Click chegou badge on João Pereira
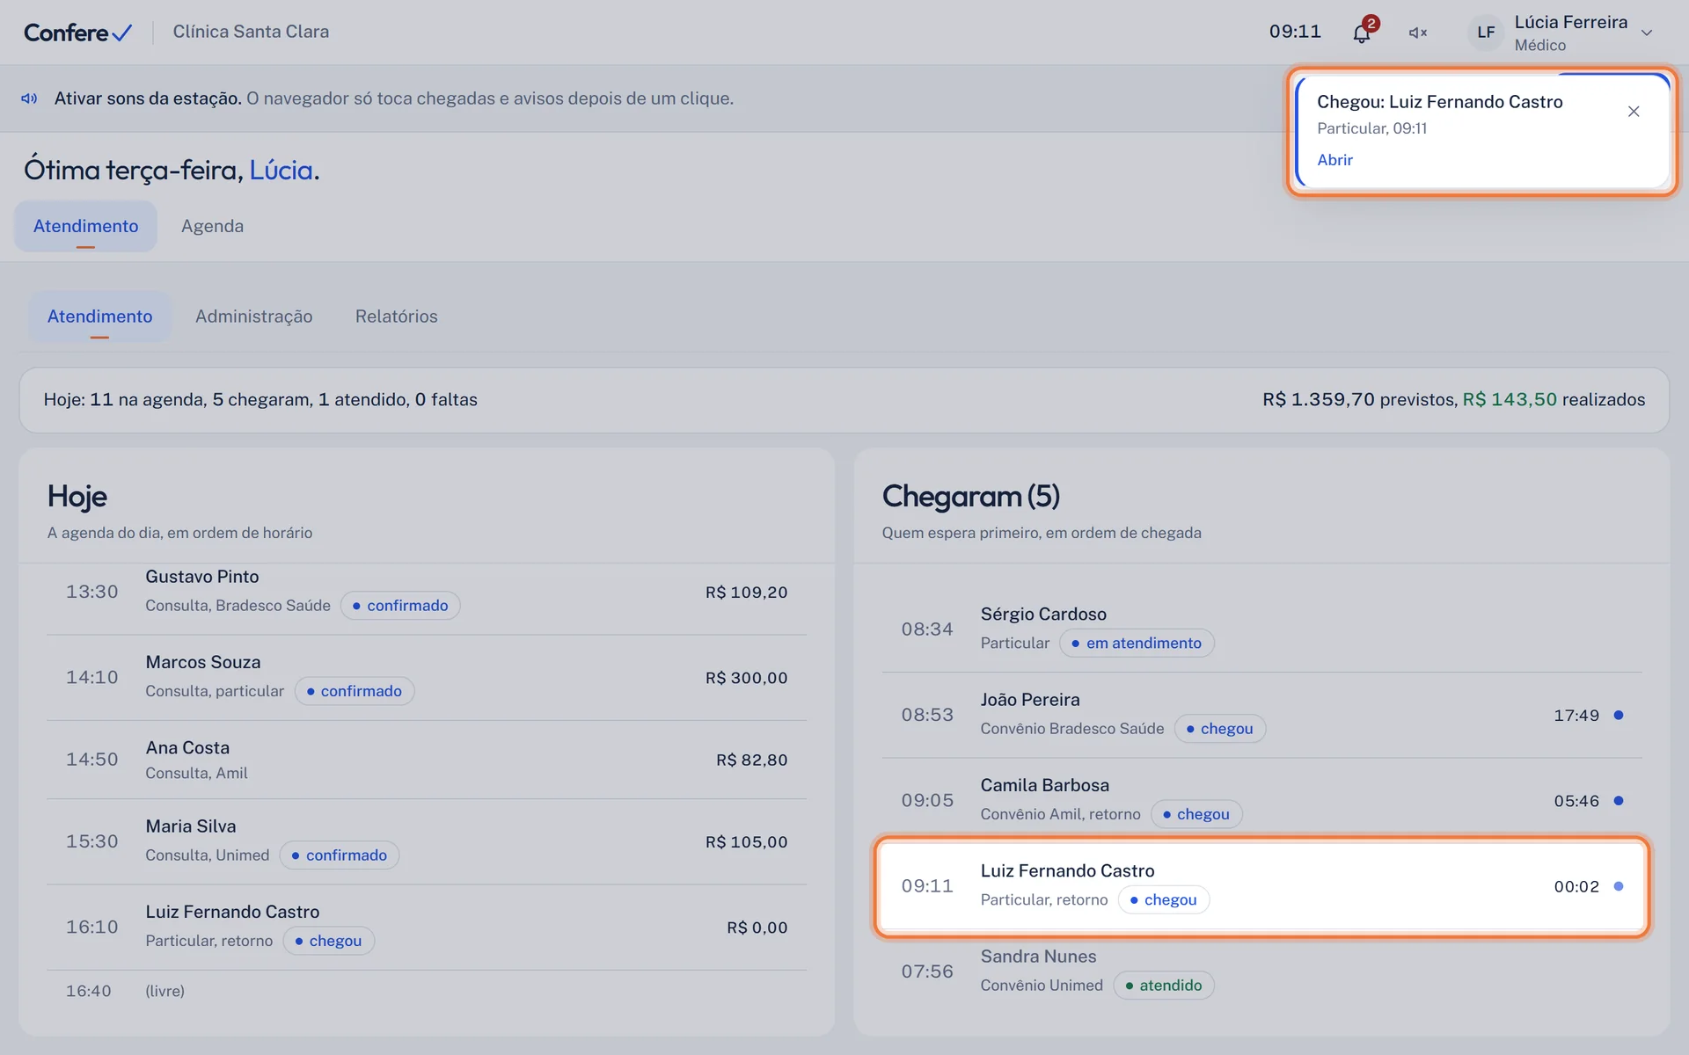The width and height of the screenshot is (1689, 1055). coord(1220,729)
